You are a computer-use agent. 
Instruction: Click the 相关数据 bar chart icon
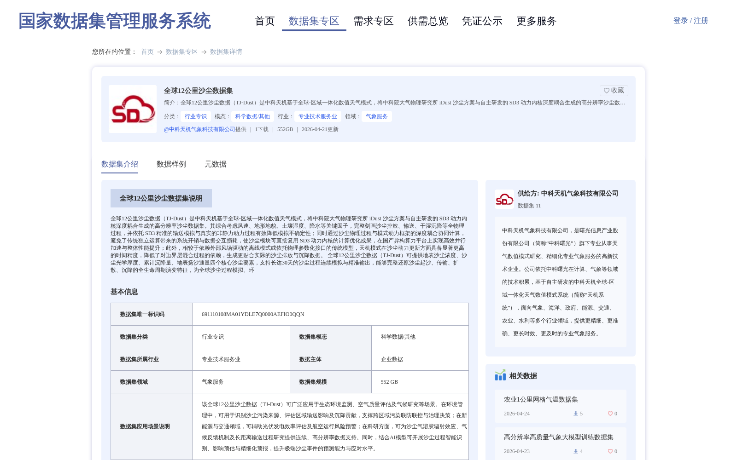pyautogui.click(x=500, y=375)
